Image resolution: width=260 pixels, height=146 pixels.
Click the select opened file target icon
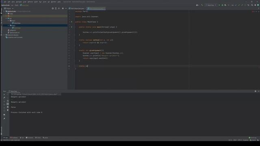point(53,9)
